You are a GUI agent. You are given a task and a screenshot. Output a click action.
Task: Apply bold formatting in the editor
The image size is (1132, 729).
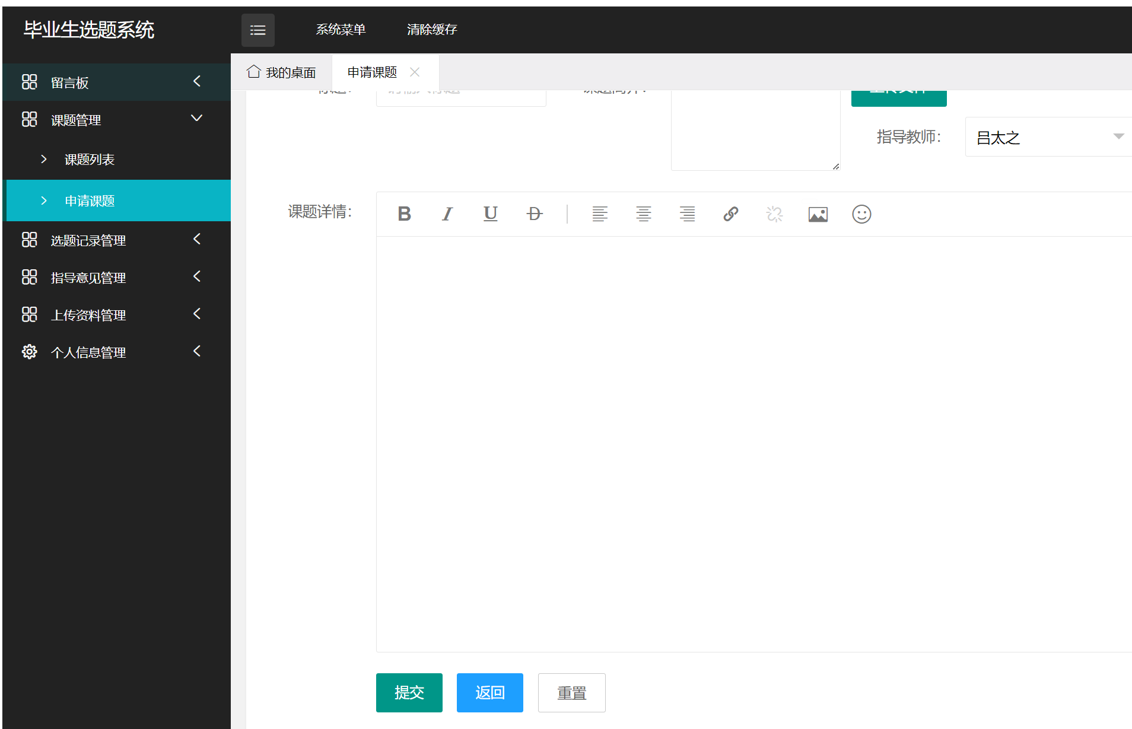click(x=404, y=214)
